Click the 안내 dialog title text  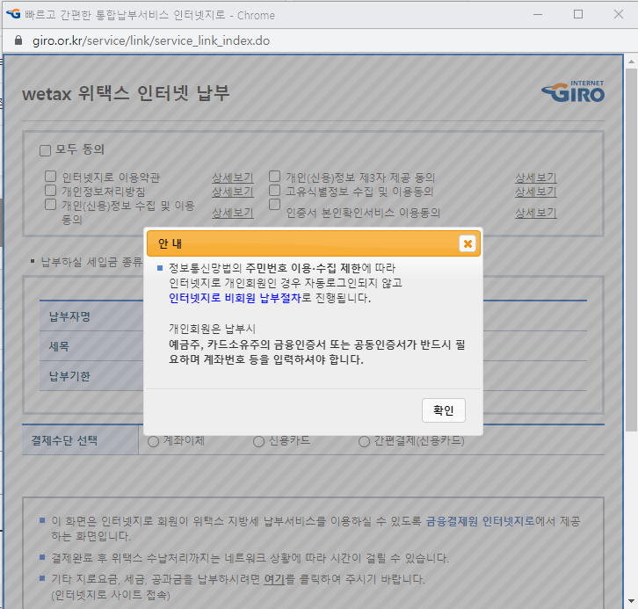coord(170,243)
